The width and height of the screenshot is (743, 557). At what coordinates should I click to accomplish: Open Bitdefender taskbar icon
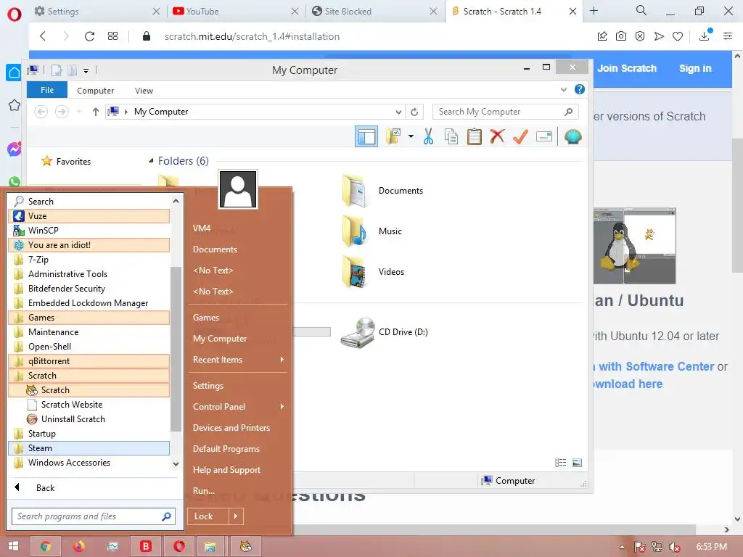(146, 547)
